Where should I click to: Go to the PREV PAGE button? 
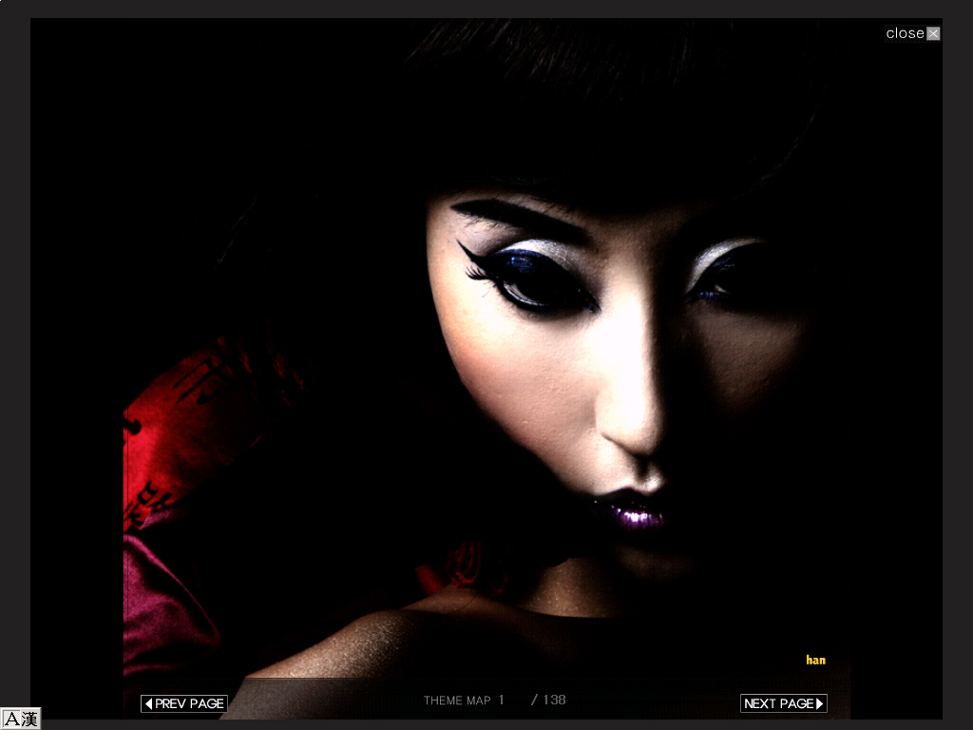tap(184, 703)
